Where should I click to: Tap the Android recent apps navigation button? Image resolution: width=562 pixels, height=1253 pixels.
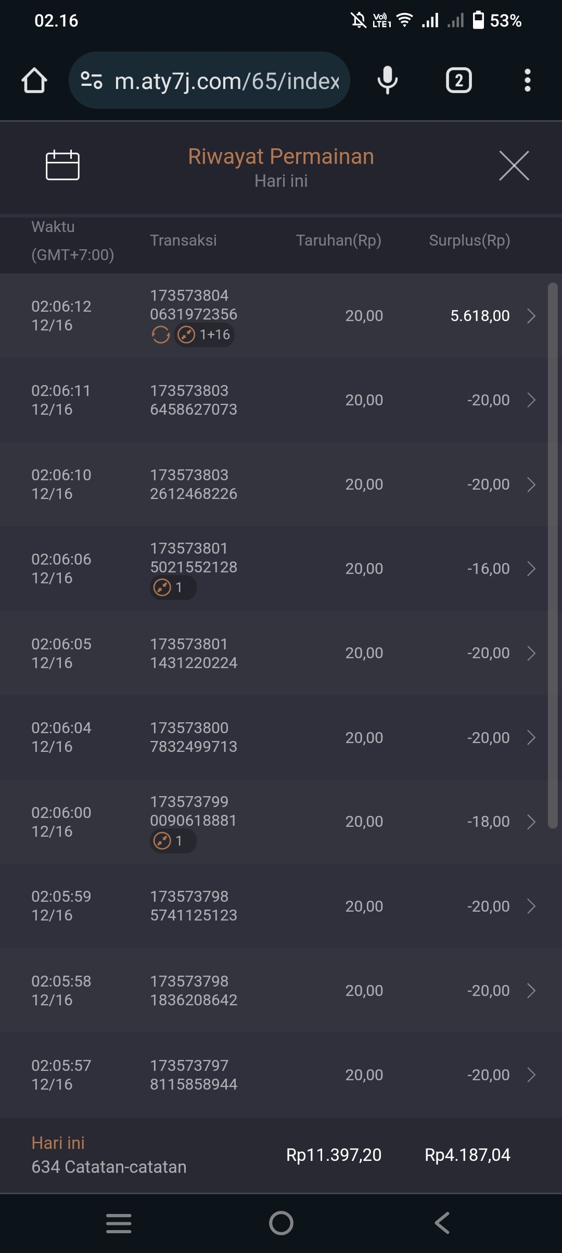(119, 1223)
